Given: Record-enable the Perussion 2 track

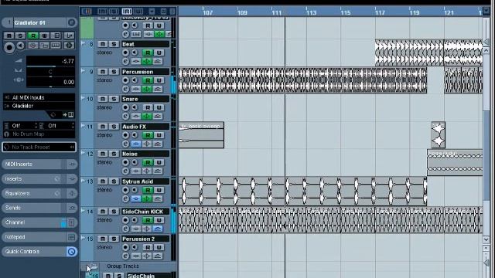Looking at the screenshot, I should tap(125, 247).
